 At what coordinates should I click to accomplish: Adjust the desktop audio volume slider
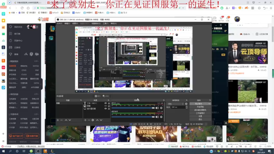[133, 117]
